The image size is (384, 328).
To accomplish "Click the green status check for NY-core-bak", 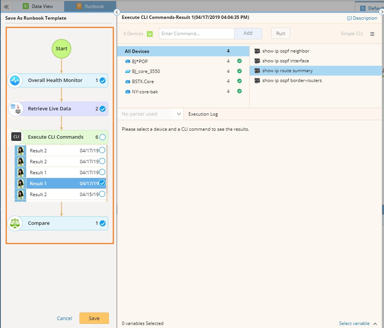I will pos(239,91).
